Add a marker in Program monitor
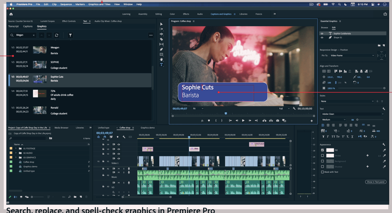 [209, 121]
